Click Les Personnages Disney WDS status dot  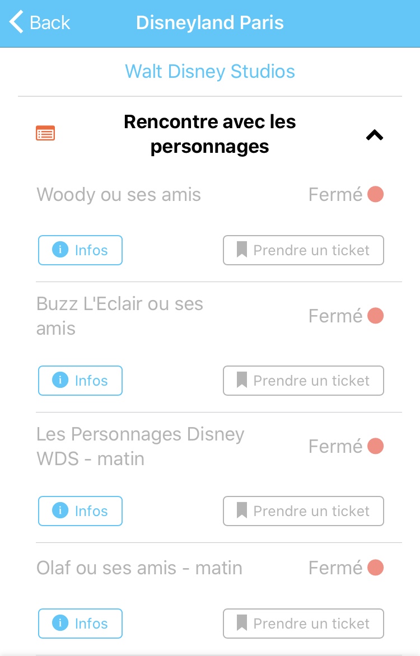tap(375, 446)
